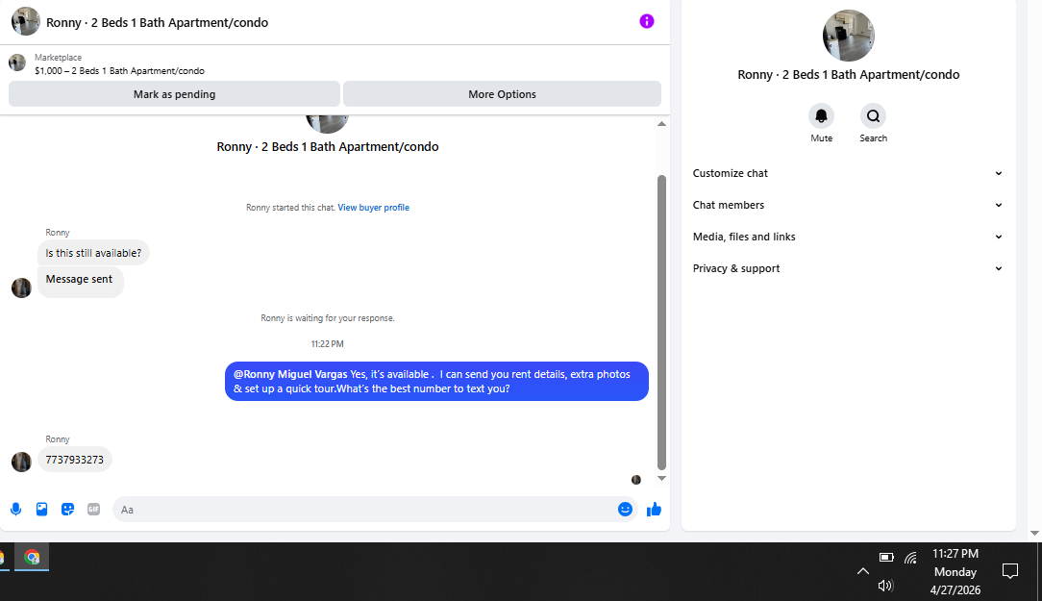Choose a GIF icon
Screen dimensions: 1042x601
93,510
